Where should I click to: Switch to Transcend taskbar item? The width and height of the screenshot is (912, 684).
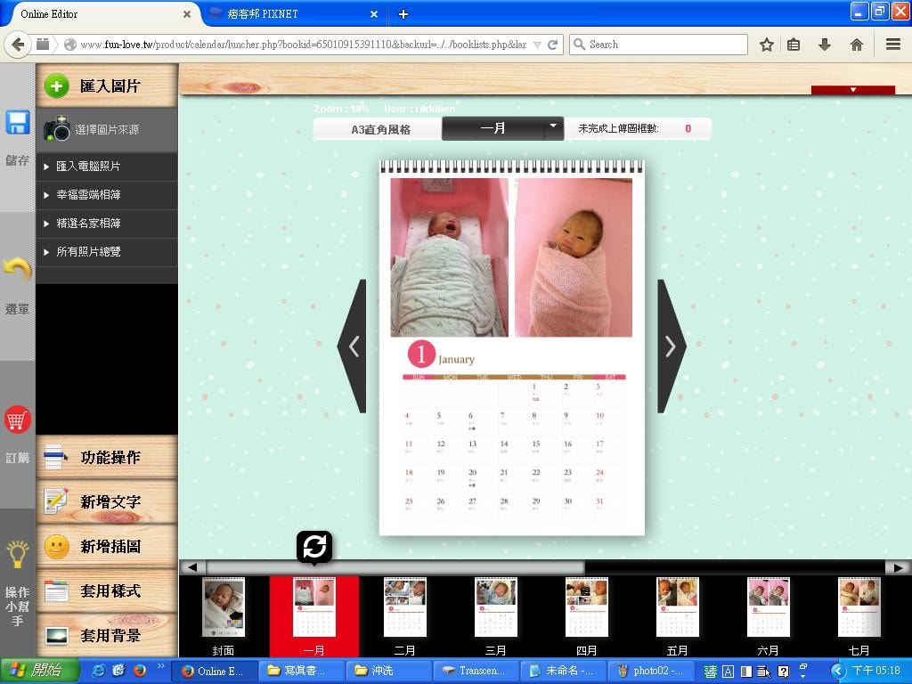pyautogui.click(x=476, y=671)
